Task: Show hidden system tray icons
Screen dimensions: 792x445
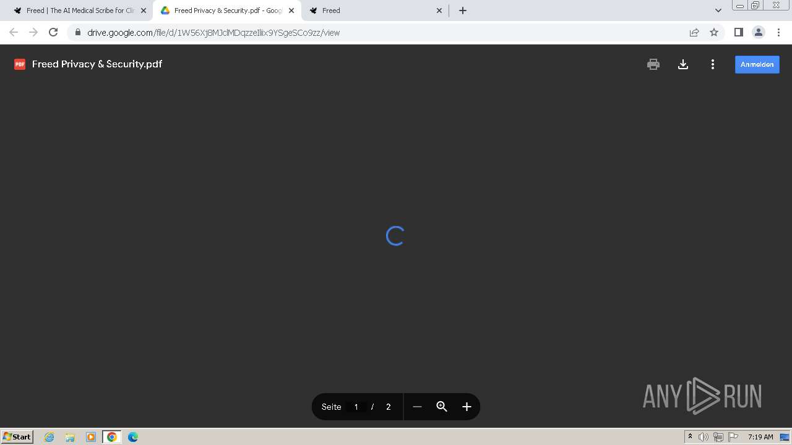Action: (690, 437)
